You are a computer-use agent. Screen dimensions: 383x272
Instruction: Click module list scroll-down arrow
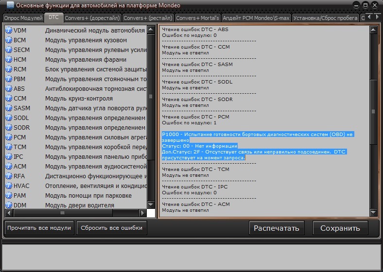(151, 204)
